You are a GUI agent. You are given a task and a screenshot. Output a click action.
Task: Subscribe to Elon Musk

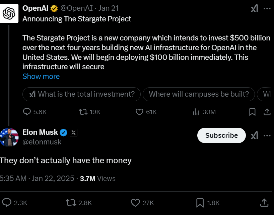pos(221,135)
